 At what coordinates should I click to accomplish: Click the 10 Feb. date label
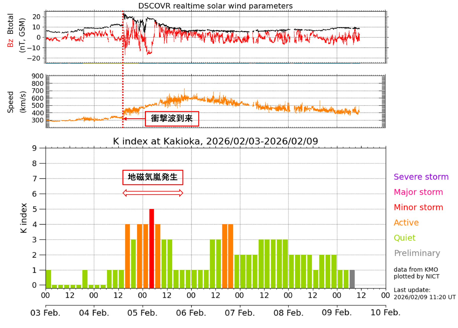(x=385, y=312)
